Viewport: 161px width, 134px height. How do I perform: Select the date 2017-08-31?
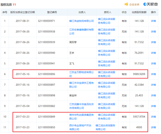click(x=23, y=21)
